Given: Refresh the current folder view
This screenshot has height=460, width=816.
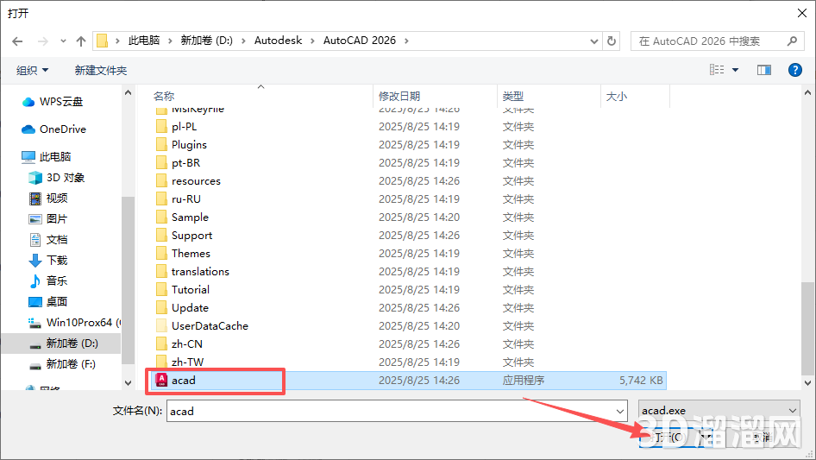Looking at the screenshot, I should 612,41.
